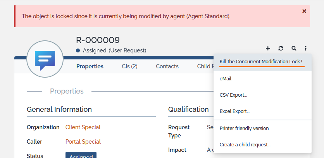Click the Assigned status badge

(81, 155)
